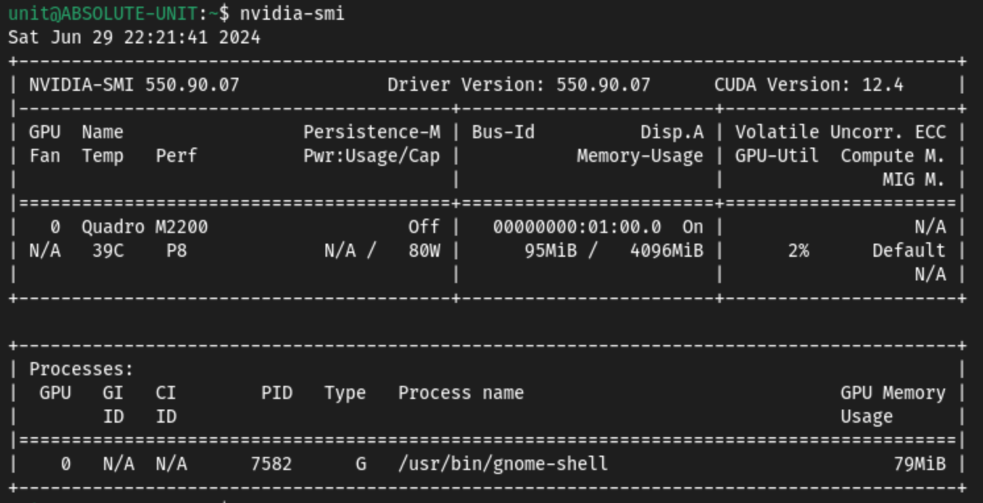The width and height of the screenshot is (983, 503).
Task: Click the process ID 7582
Action: tap(271, 464)
